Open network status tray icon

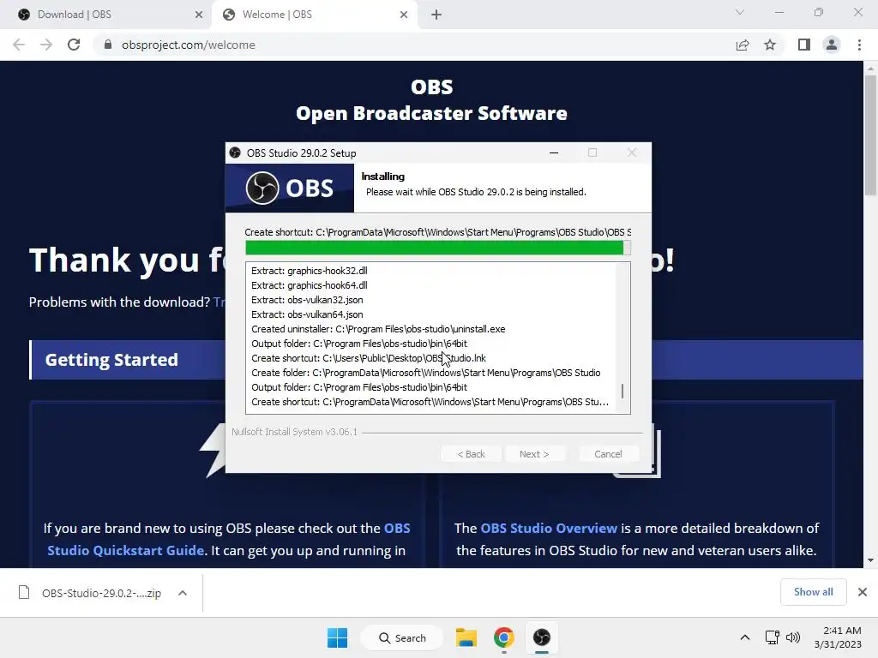click(x=773, y=637)
